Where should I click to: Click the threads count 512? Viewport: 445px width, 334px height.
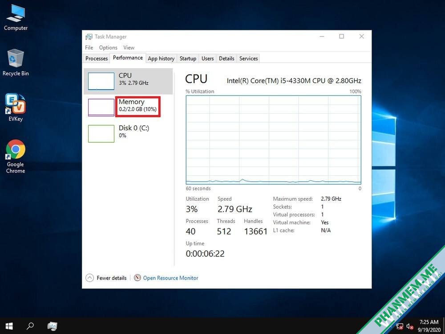coord(224,231)
